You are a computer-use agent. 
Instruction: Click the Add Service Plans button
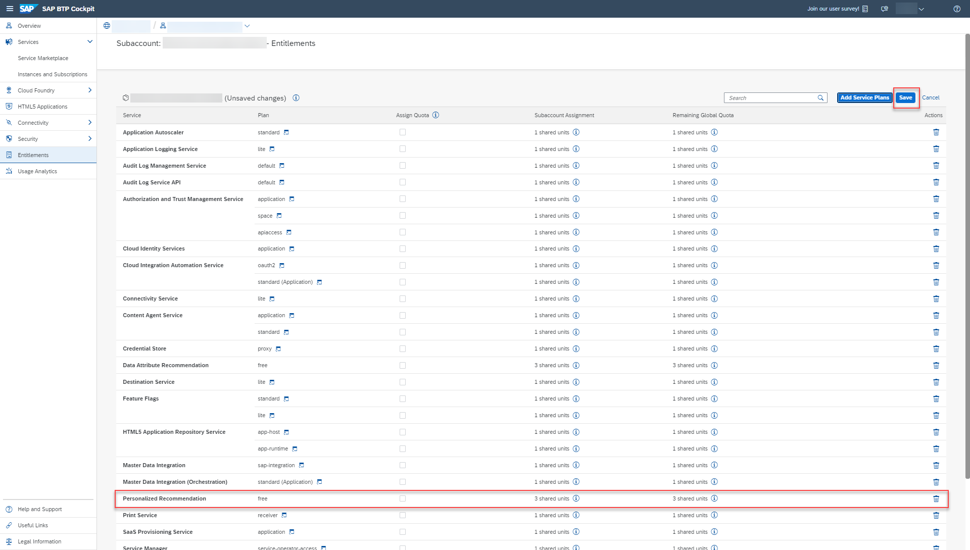pyautogui.click(x=864, y=98)
